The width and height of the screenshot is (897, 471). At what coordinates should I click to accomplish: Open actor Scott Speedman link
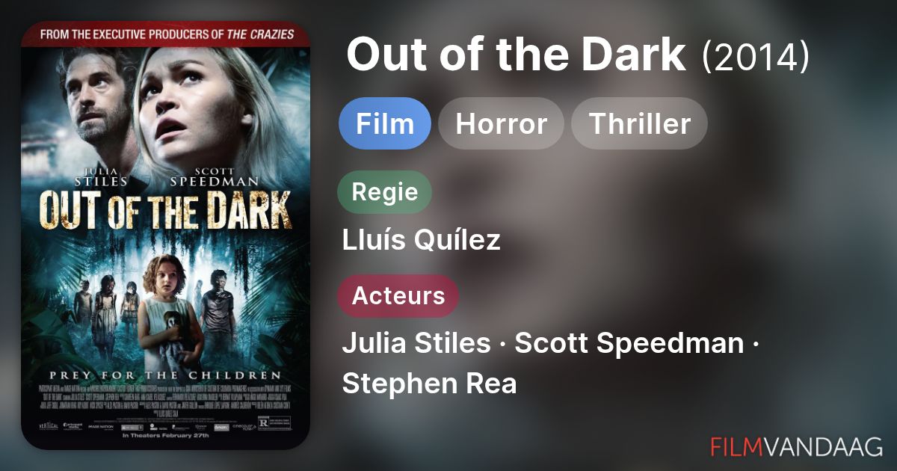click(x=629, y=343)
